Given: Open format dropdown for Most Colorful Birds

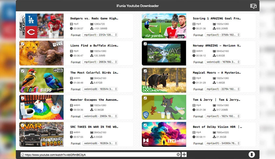Looking at the screenshot, I should [100, 89].
